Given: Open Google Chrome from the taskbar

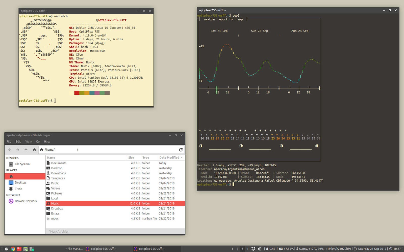Looking at the screenshot, I should point(13,249).
